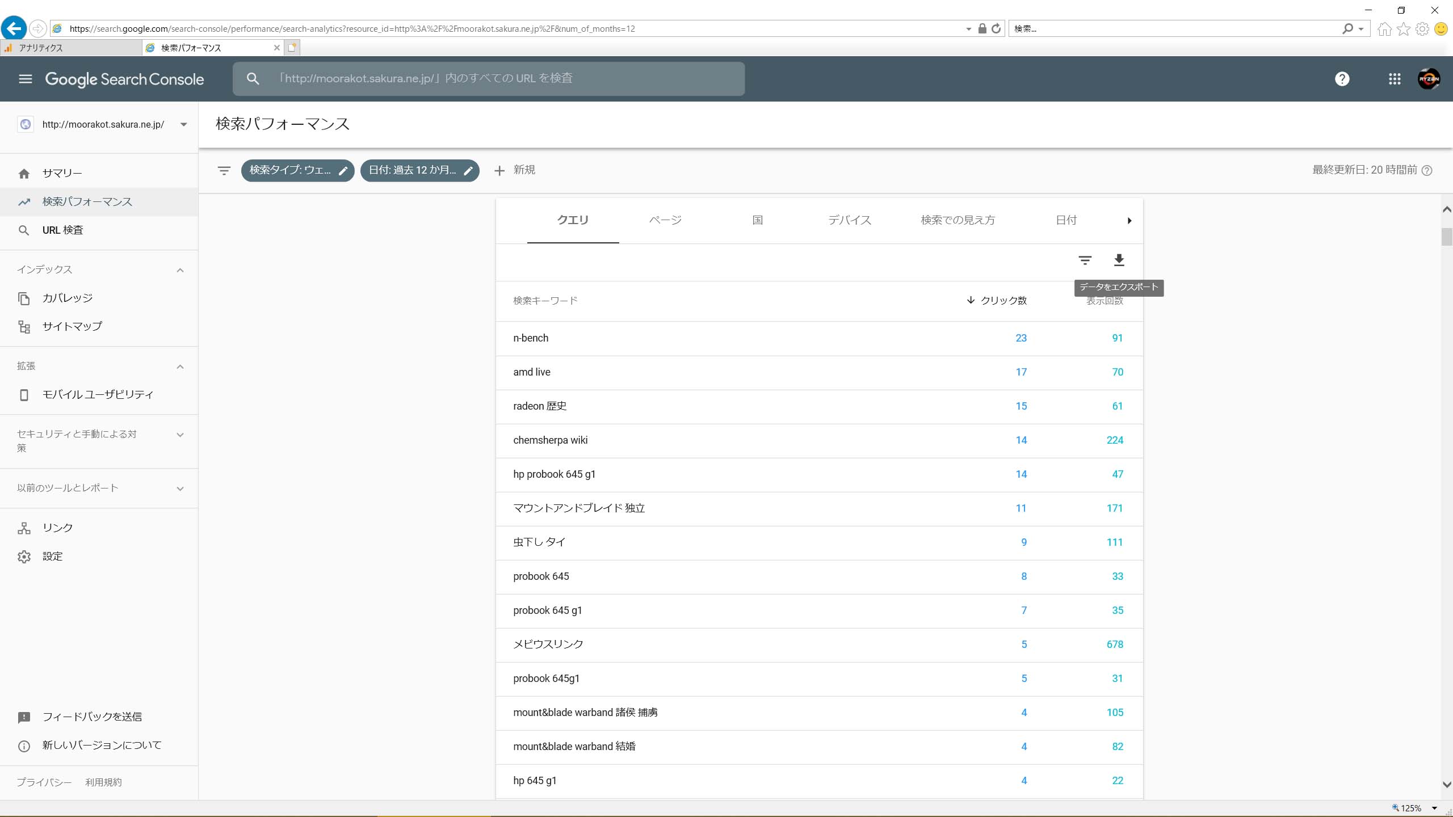The image size is (1453, 817).
Task: Open the property selector dropdown arrow
Action: click(x=183, y=125)
